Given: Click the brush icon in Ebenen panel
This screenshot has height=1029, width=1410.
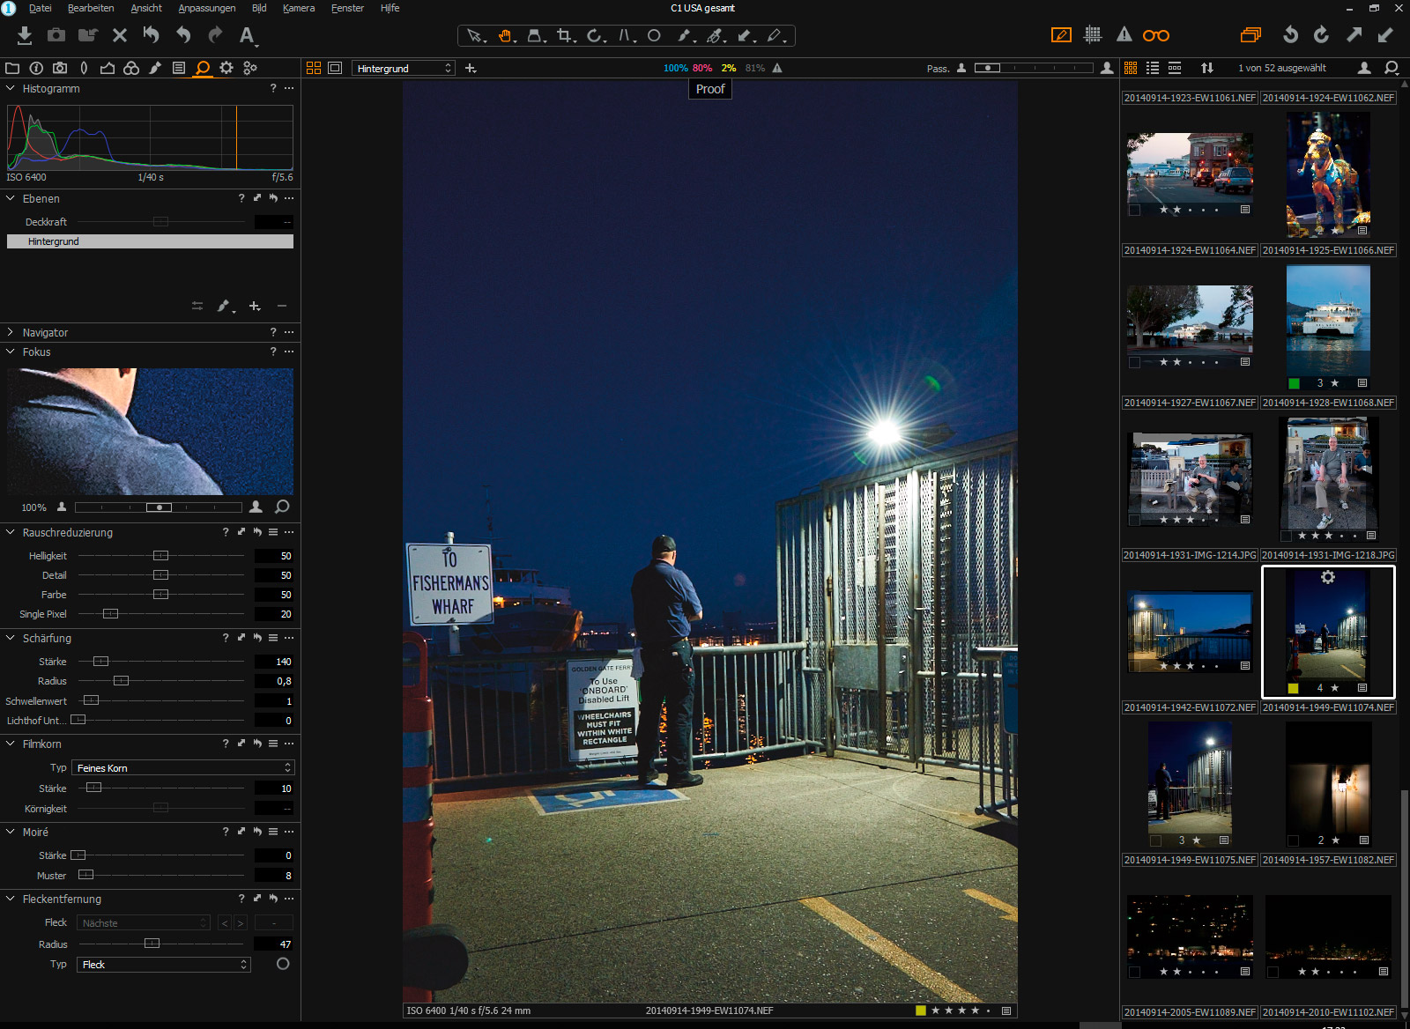Looking at the screenshot, I should (225, 306).
